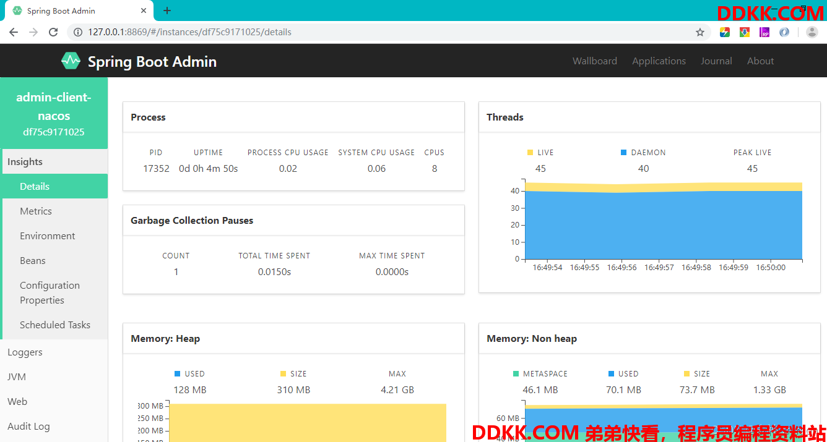Expand the JVM sidebar section
Image resolution: width=827 pixels, height=442 pixels.
pos(54,376)
